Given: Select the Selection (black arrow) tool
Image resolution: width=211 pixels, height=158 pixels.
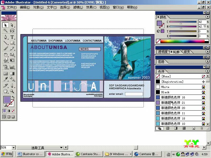Looking at the screenshot, I should click(x=6, y=25).
